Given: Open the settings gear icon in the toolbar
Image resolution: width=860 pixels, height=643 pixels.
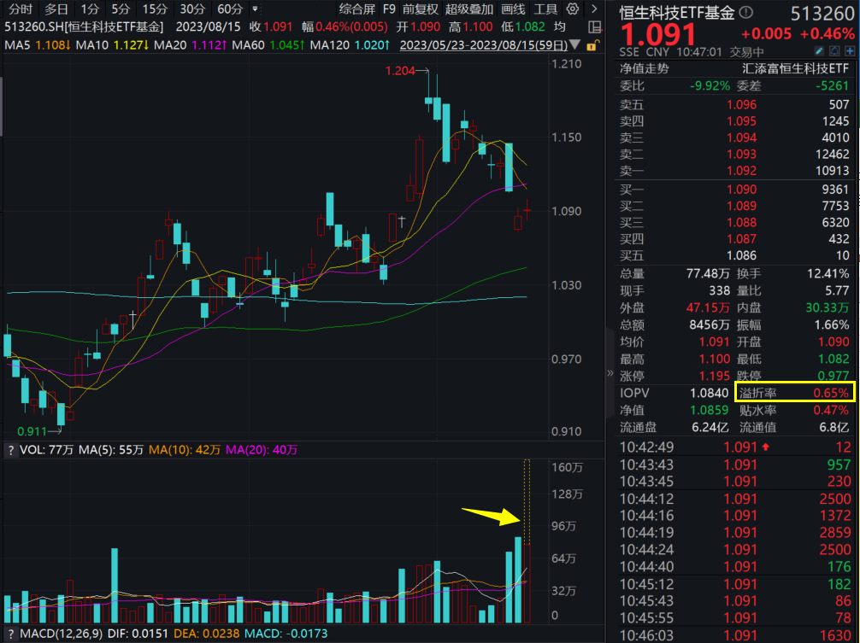Looking at the screenshot, I should tap(572, 8).
